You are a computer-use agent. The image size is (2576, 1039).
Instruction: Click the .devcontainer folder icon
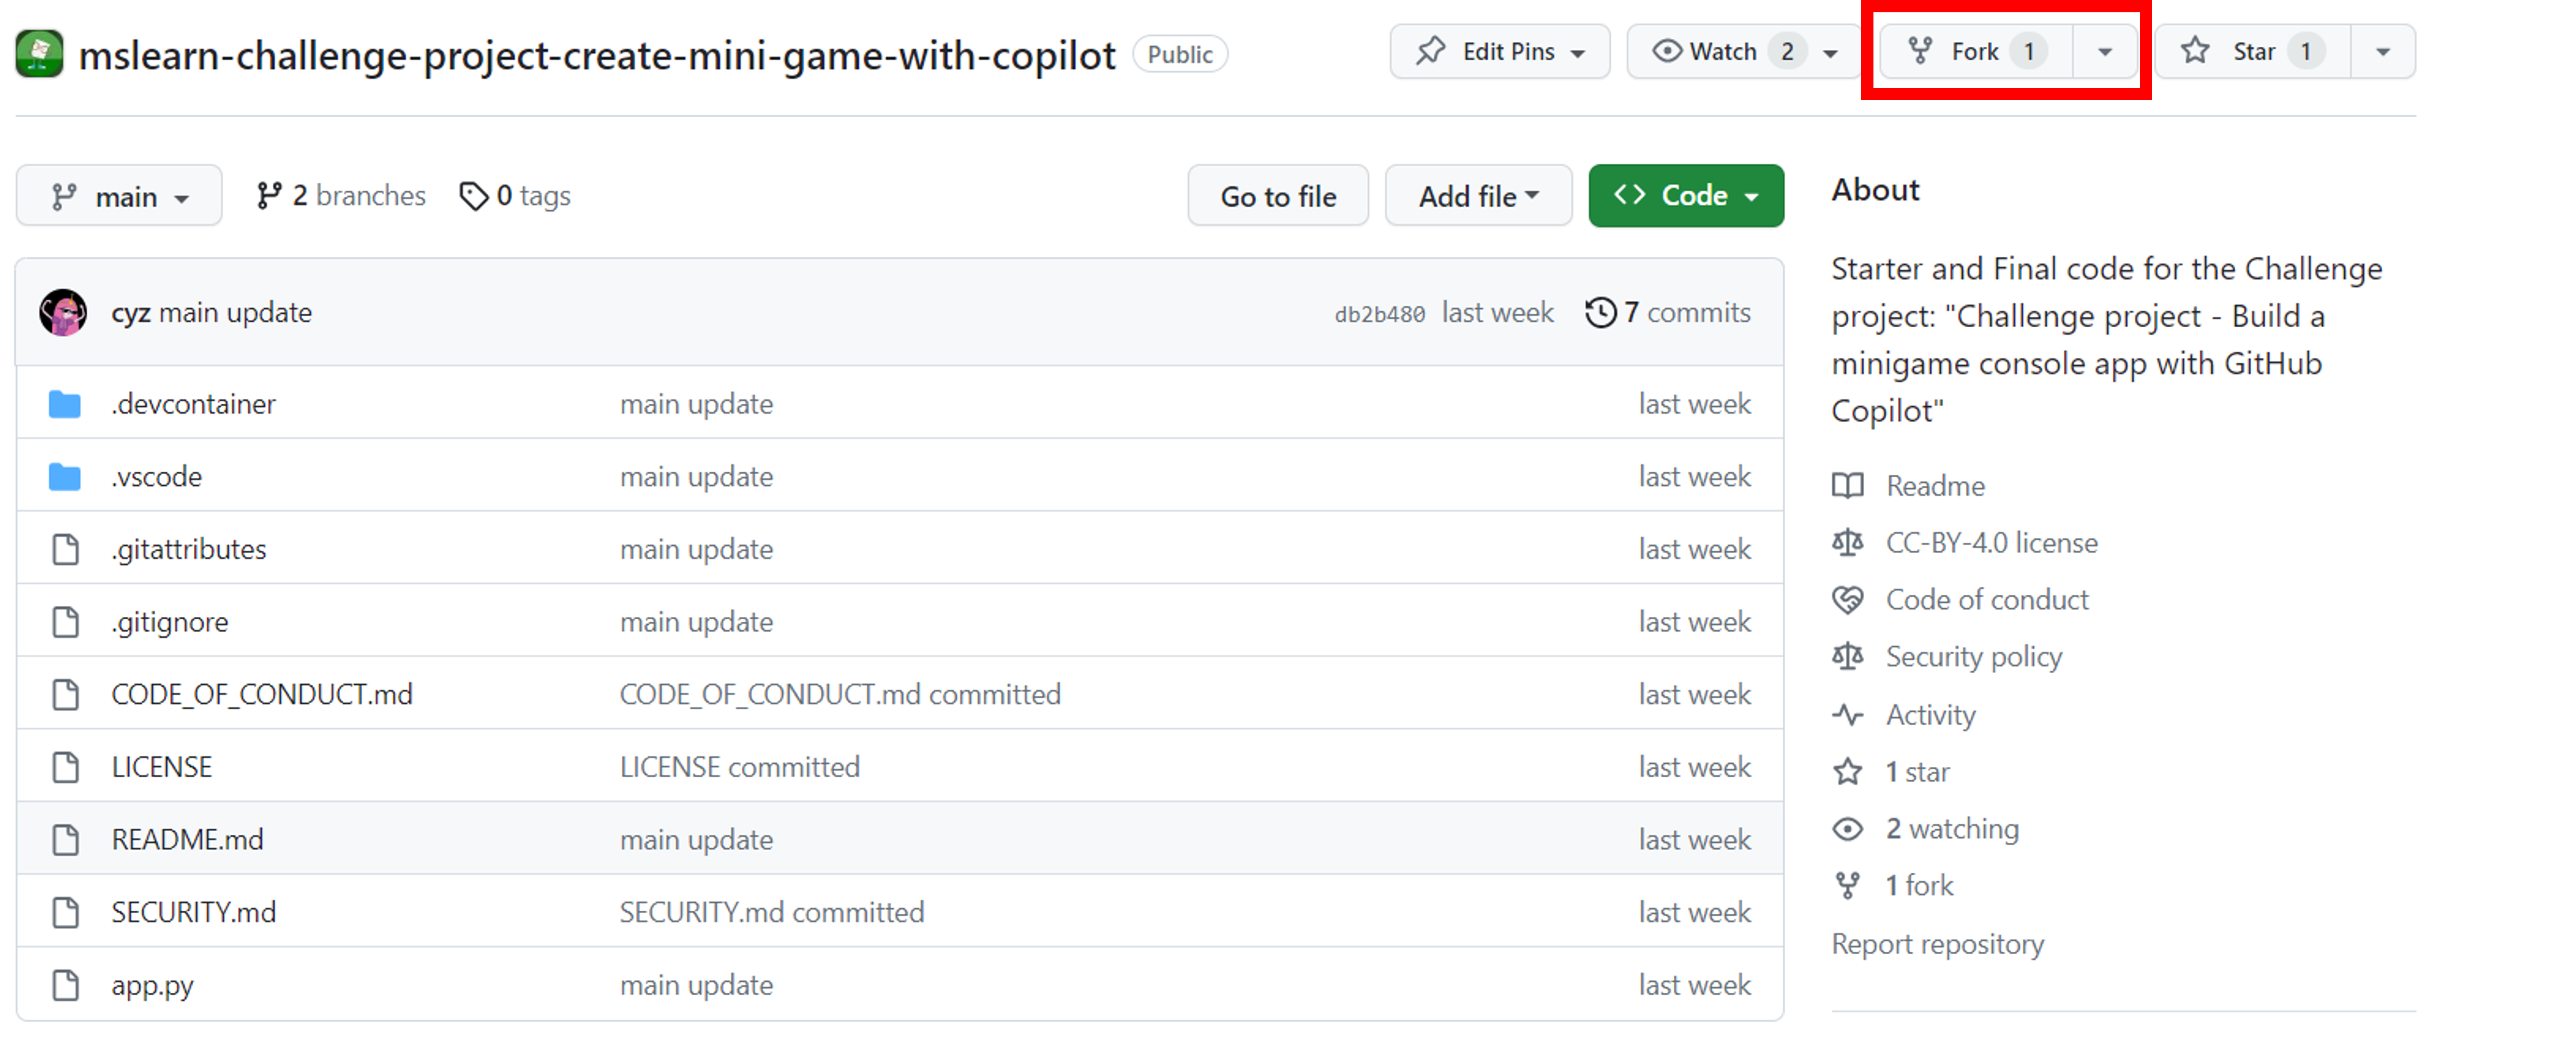[x=65, y=404]
